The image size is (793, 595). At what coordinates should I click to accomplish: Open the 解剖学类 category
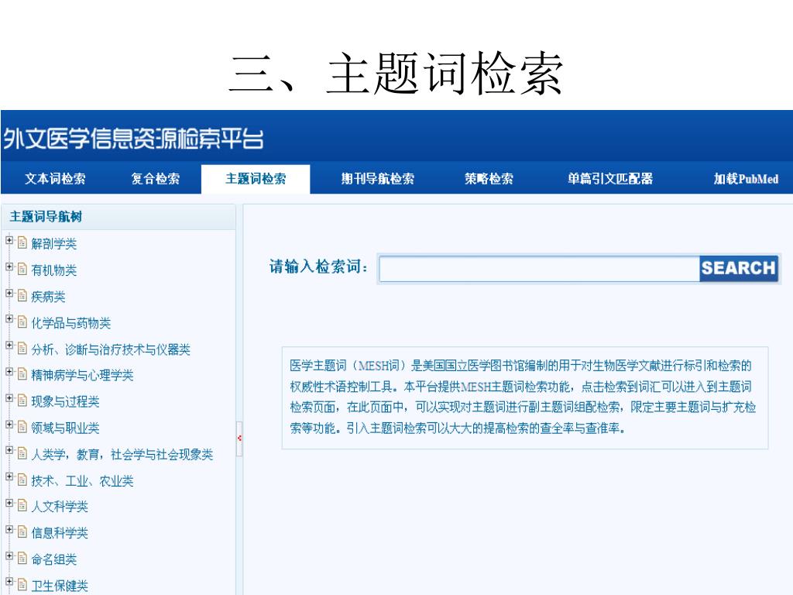53,244
